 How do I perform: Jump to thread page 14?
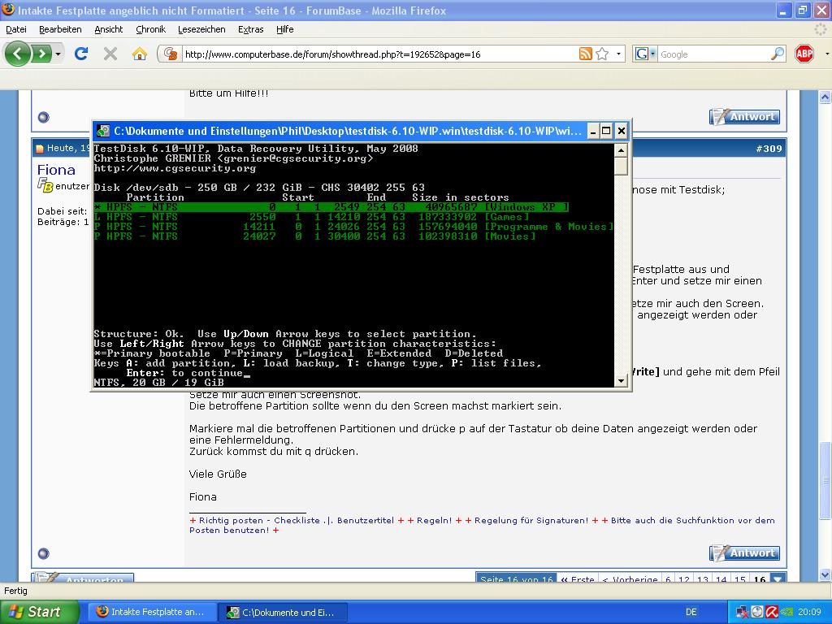click(721, 578)
